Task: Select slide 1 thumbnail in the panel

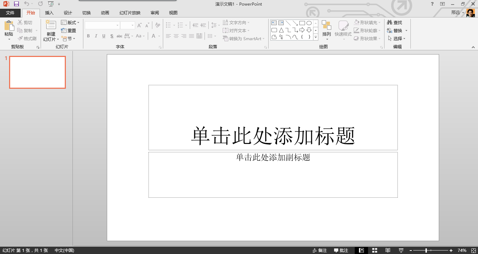Action: pyautogui.click(x=37, y=72)
